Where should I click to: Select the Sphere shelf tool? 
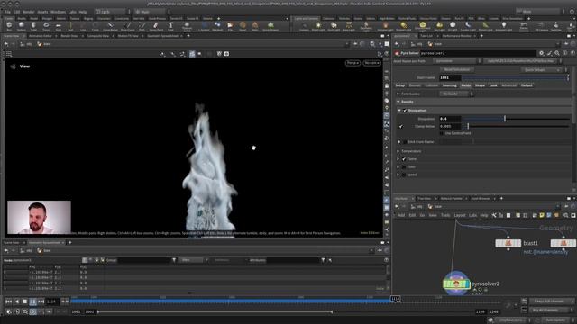pyautogui.click(x=22, y=26)
